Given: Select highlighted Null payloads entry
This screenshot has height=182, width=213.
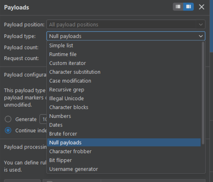Looking at the screenshot, I should pos(124,143).
